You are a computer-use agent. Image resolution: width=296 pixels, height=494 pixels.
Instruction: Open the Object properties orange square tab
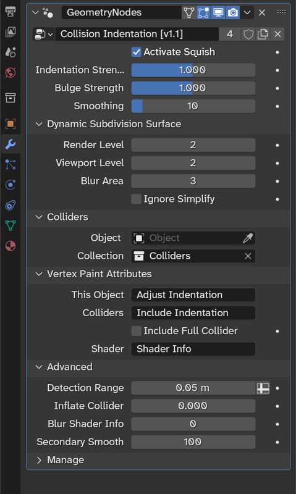11,124
